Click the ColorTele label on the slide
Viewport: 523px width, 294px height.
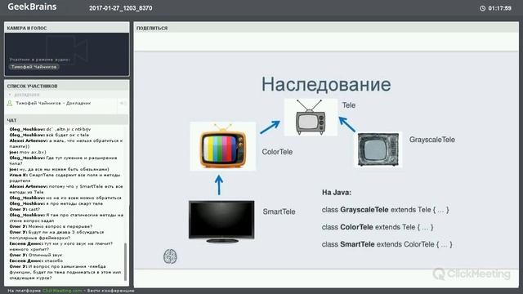tap(277, 152)
